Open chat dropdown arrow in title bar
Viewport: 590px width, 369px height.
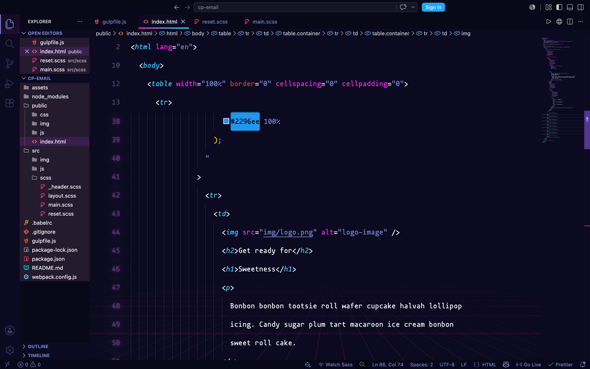pos(413,7)
